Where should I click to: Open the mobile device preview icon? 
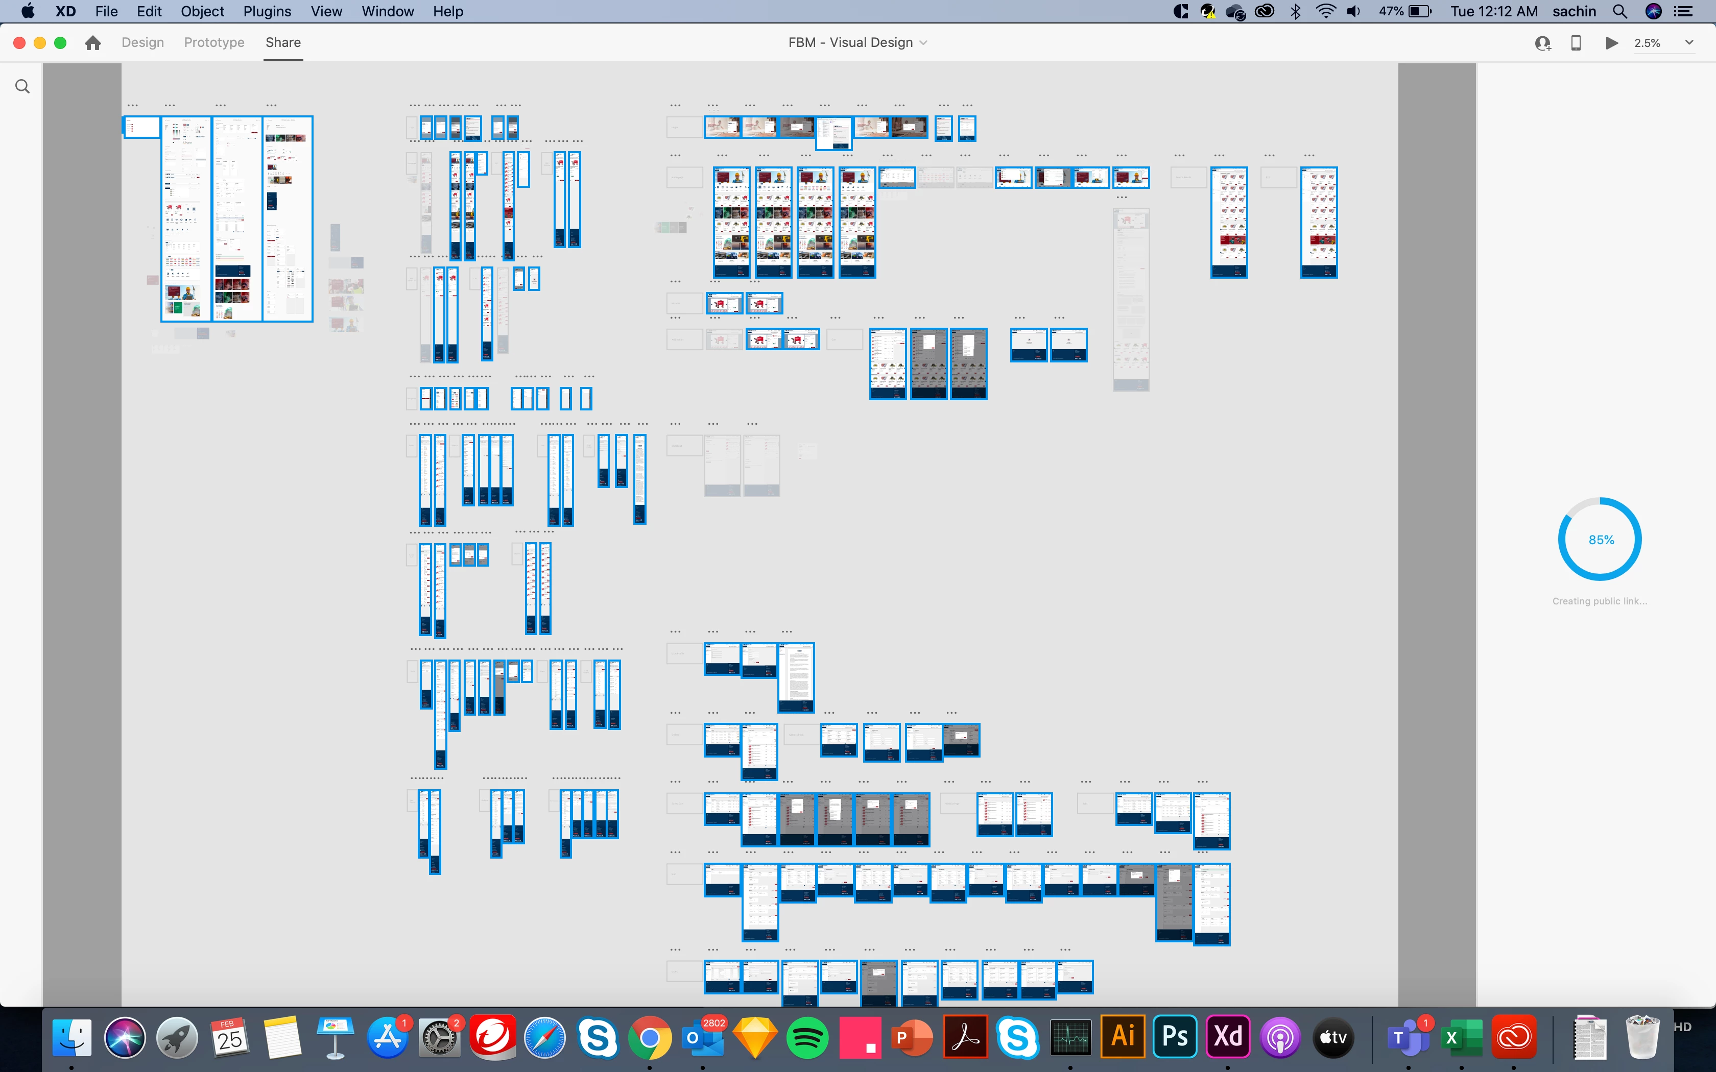[x=1576, y=42]
